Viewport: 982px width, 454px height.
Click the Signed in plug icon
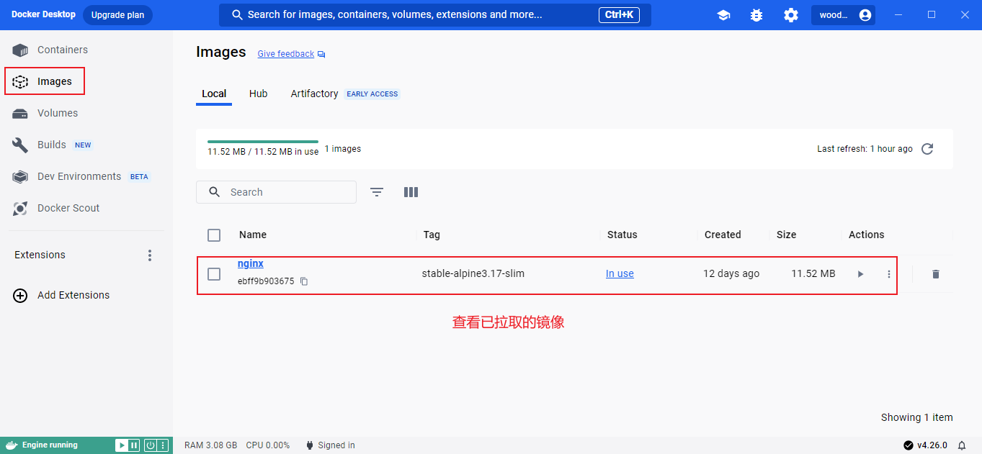310,445
